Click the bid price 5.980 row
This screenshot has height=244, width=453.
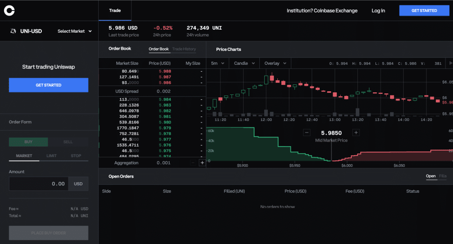coord(152,122)
